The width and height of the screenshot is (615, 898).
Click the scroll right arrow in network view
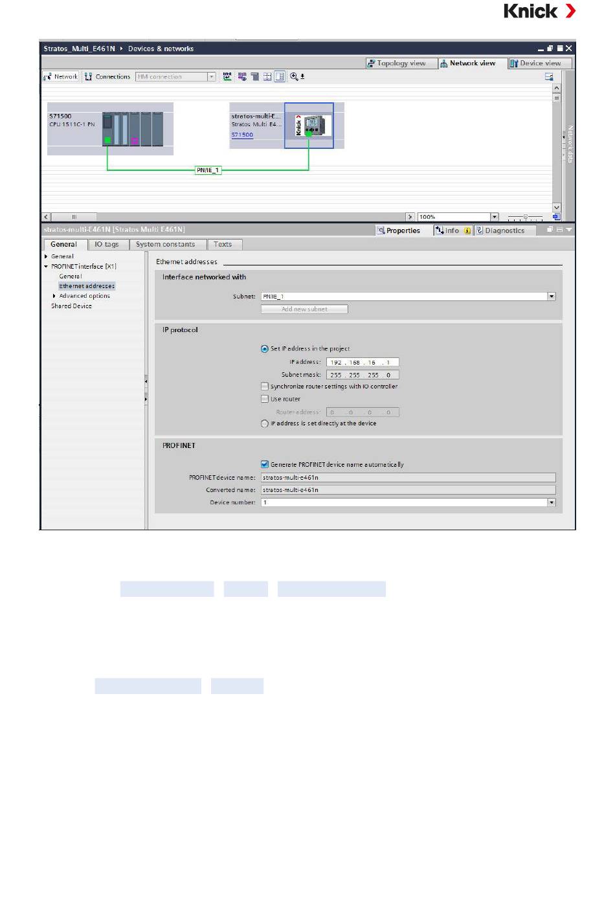click(410, 217)
